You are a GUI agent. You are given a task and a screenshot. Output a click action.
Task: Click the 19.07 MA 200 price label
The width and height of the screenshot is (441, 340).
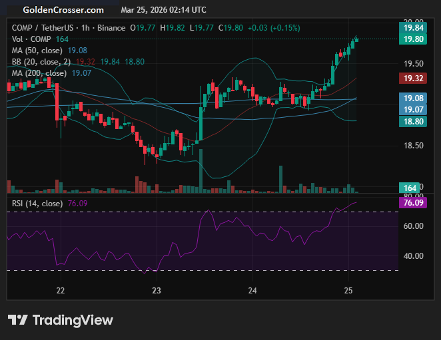pyautogui.click(x=413, y=110)
